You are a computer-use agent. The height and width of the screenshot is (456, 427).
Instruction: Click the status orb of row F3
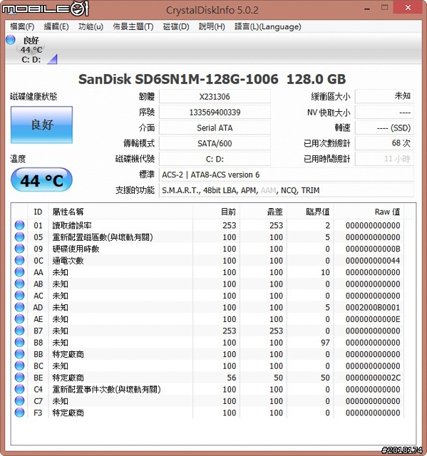(19, 413)
